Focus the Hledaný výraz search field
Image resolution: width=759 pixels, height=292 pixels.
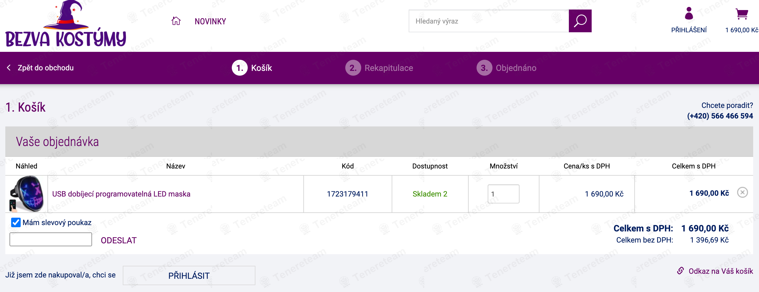tap(489, 21)
